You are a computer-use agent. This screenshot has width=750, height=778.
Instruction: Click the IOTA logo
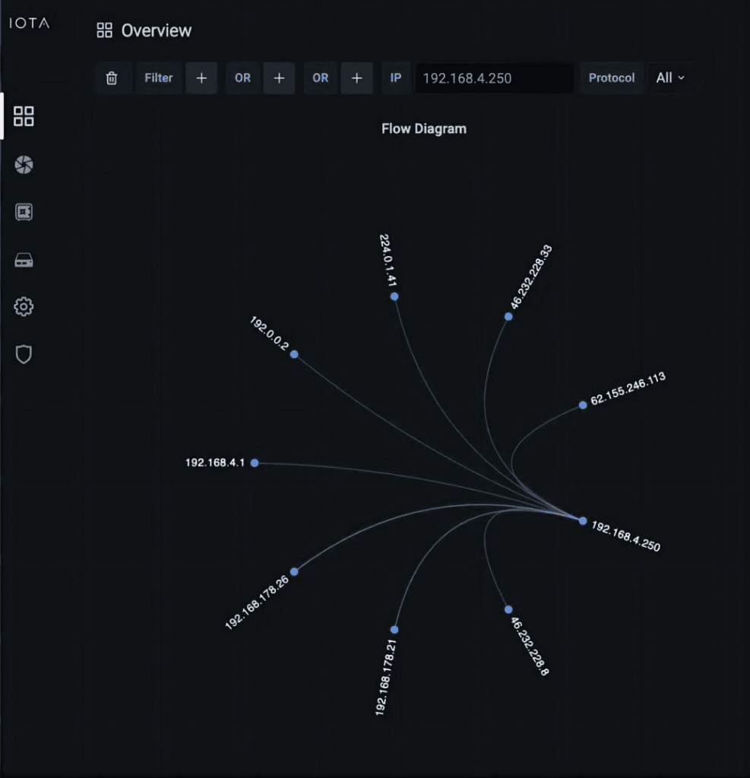(x=29, y=23)
